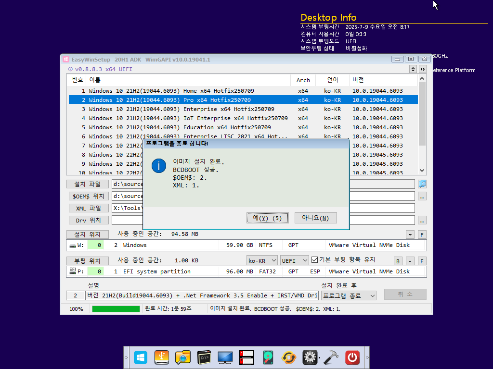
Task: Open the folder search icon in dock
Action: (x=182, y=357)
